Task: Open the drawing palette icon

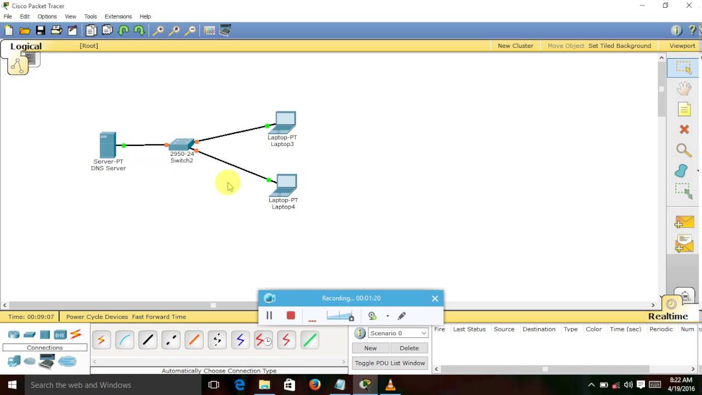Action: coord(209,31)
